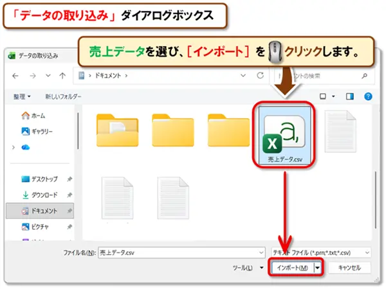
Task: Go forward using the right arrow
Action: [33, 76]
